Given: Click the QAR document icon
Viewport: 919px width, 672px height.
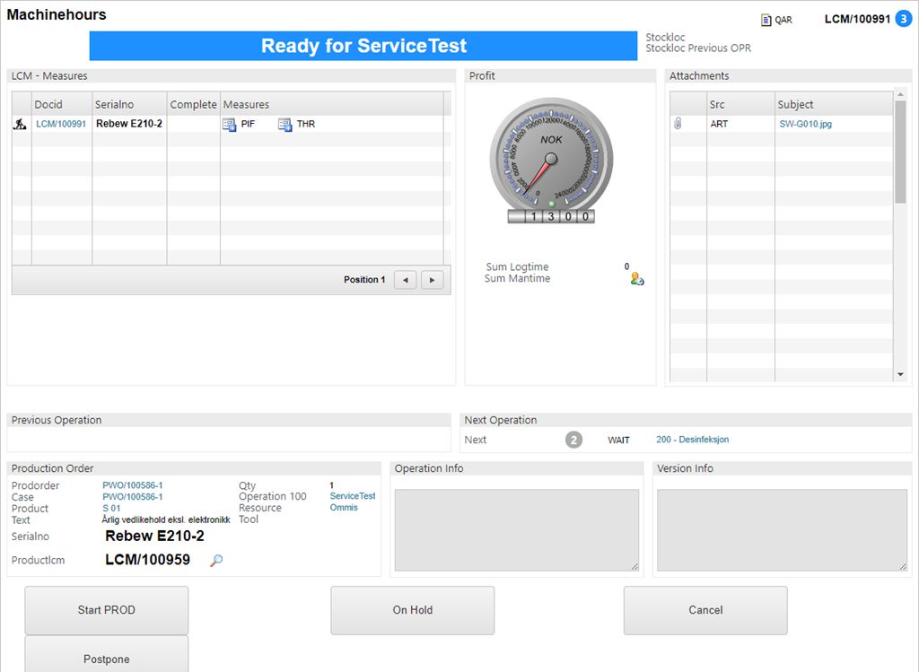Looking at the screenshot, I should [x=766, y=20].
